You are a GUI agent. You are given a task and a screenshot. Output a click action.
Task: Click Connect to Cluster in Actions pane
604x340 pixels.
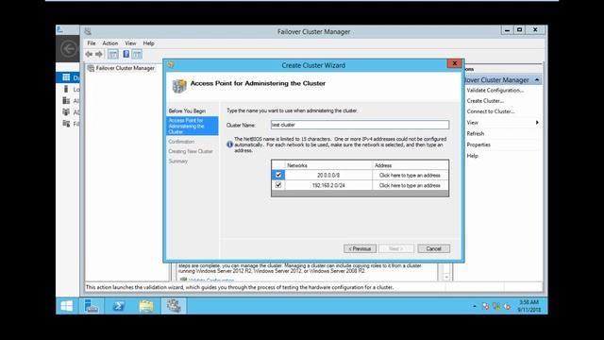pyautogui.click(x=491, y=111)
